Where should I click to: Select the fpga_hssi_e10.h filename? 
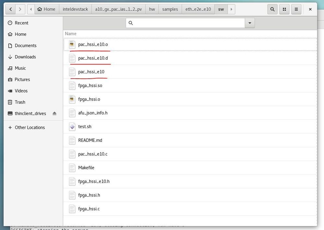(x=94, y=181)
